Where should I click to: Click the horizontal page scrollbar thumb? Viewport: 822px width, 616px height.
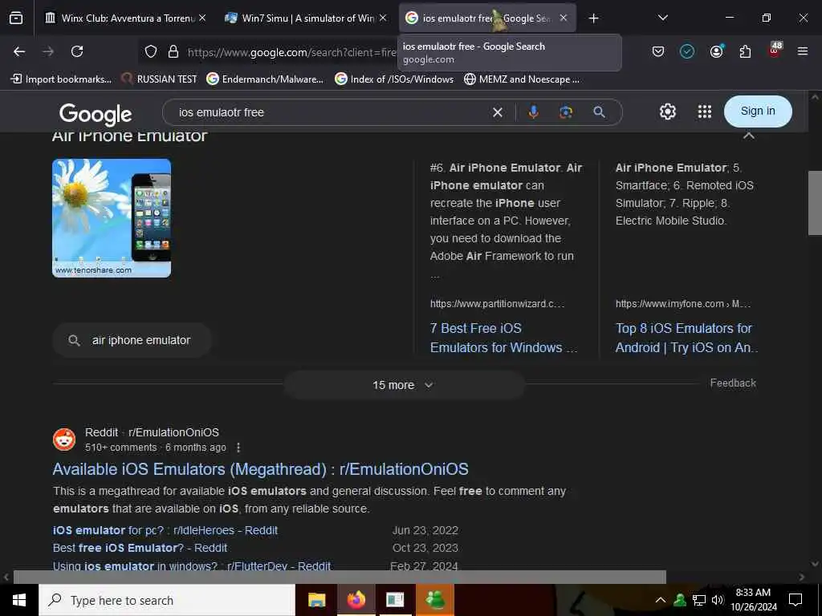point(340,577)
